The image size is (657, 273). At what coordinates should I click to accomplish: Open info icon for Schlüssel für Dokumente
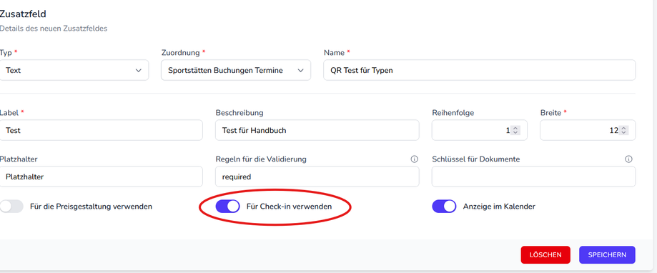pos(628,159)
